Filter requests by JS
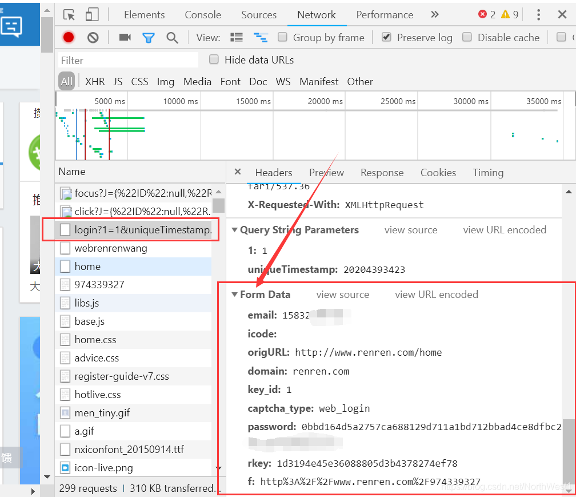The width and height of the screenshot is (576, 497). coord(118,81)
